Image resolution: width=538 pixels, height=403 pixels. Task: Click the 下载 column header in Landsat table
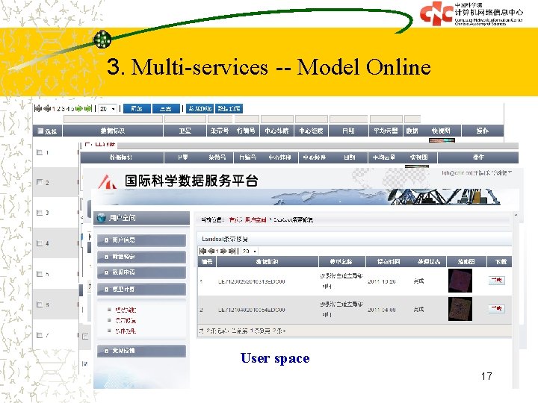(499, 261)
